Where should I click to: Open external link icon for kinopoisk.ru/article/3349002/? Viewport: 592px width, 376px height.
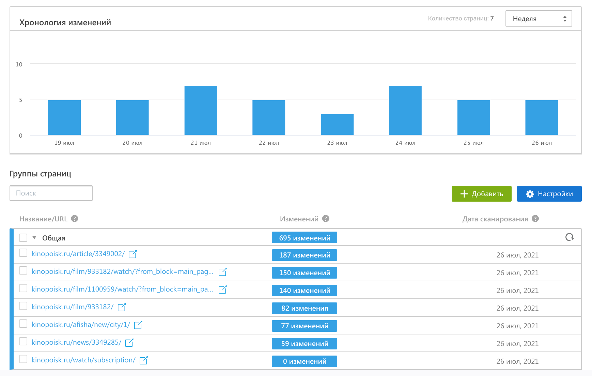pyautogui.click(x=133, y=254)
